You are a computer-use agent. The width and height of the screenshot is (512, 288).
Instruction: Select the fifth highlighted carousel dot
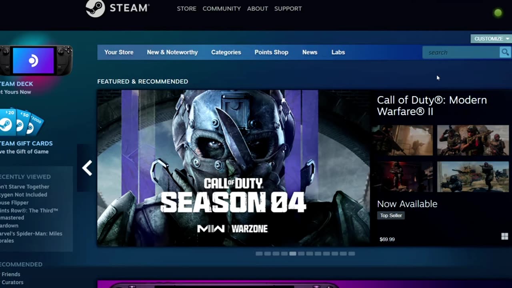tap(292, 254)
